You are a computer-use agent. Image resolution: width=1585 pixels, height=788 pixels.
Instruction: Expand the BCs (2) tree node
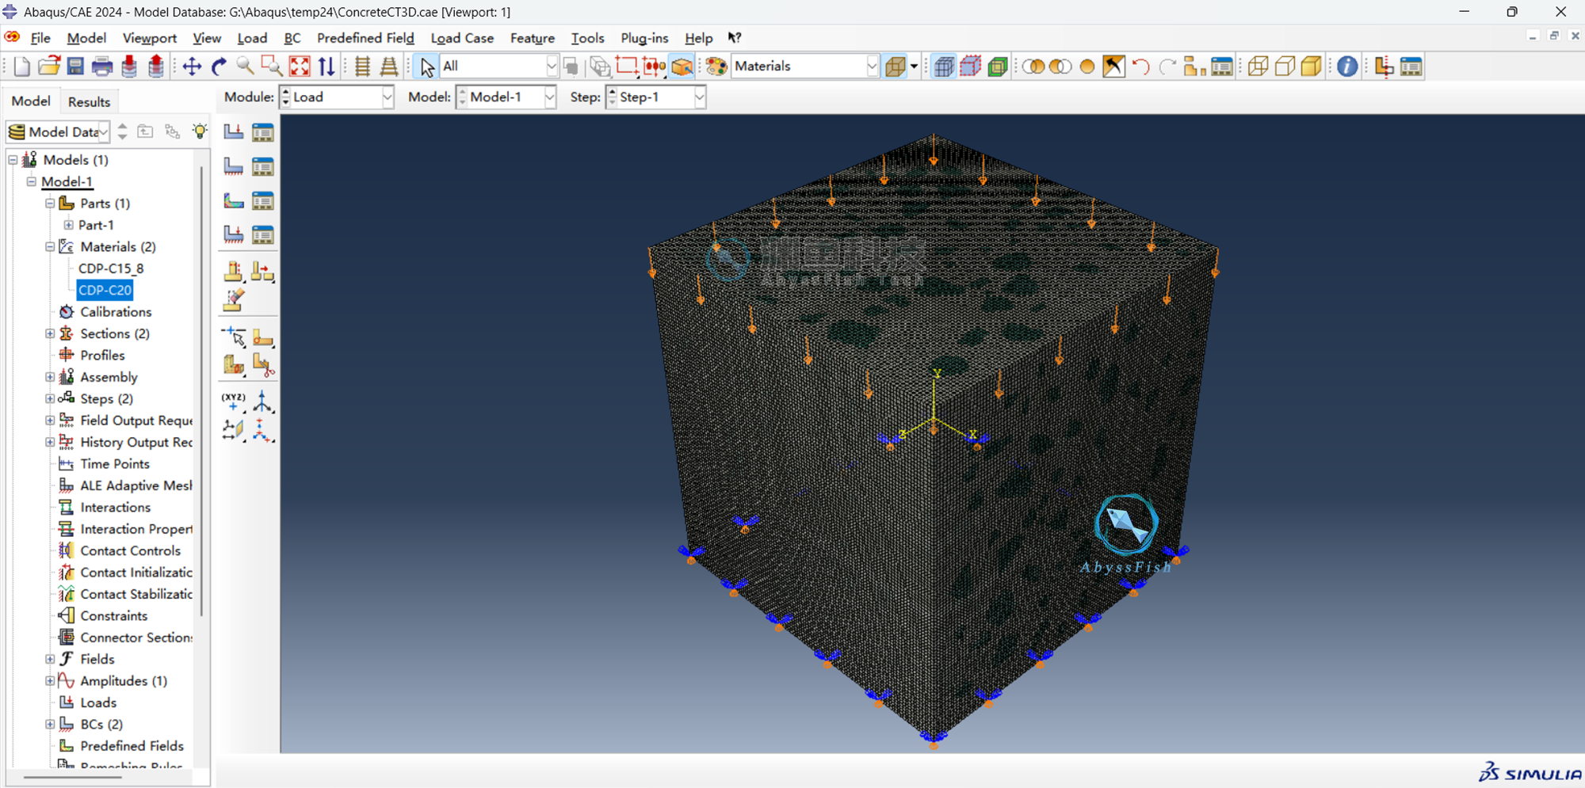[x=50, y=725]
